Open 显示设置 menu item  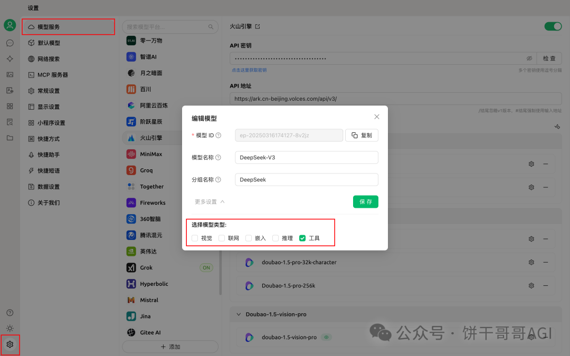tap(68, 107)
